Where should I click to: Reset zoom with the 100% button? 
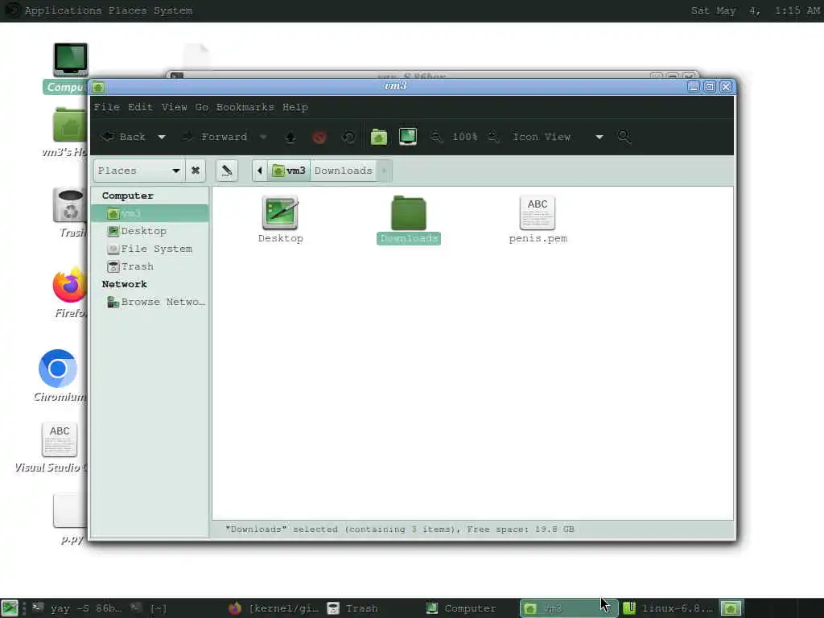464,137
